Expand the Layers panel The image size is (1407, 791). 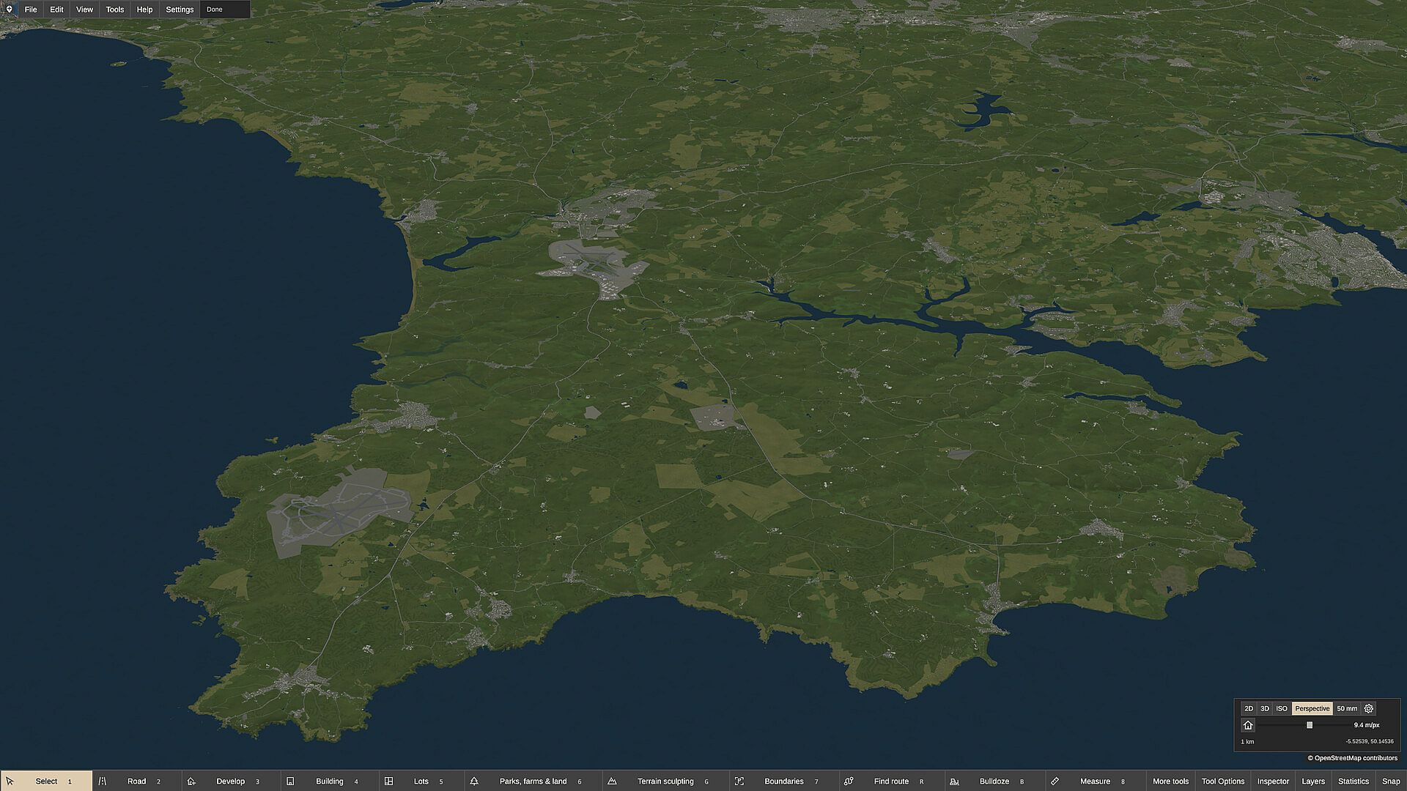coord(1313,781)
